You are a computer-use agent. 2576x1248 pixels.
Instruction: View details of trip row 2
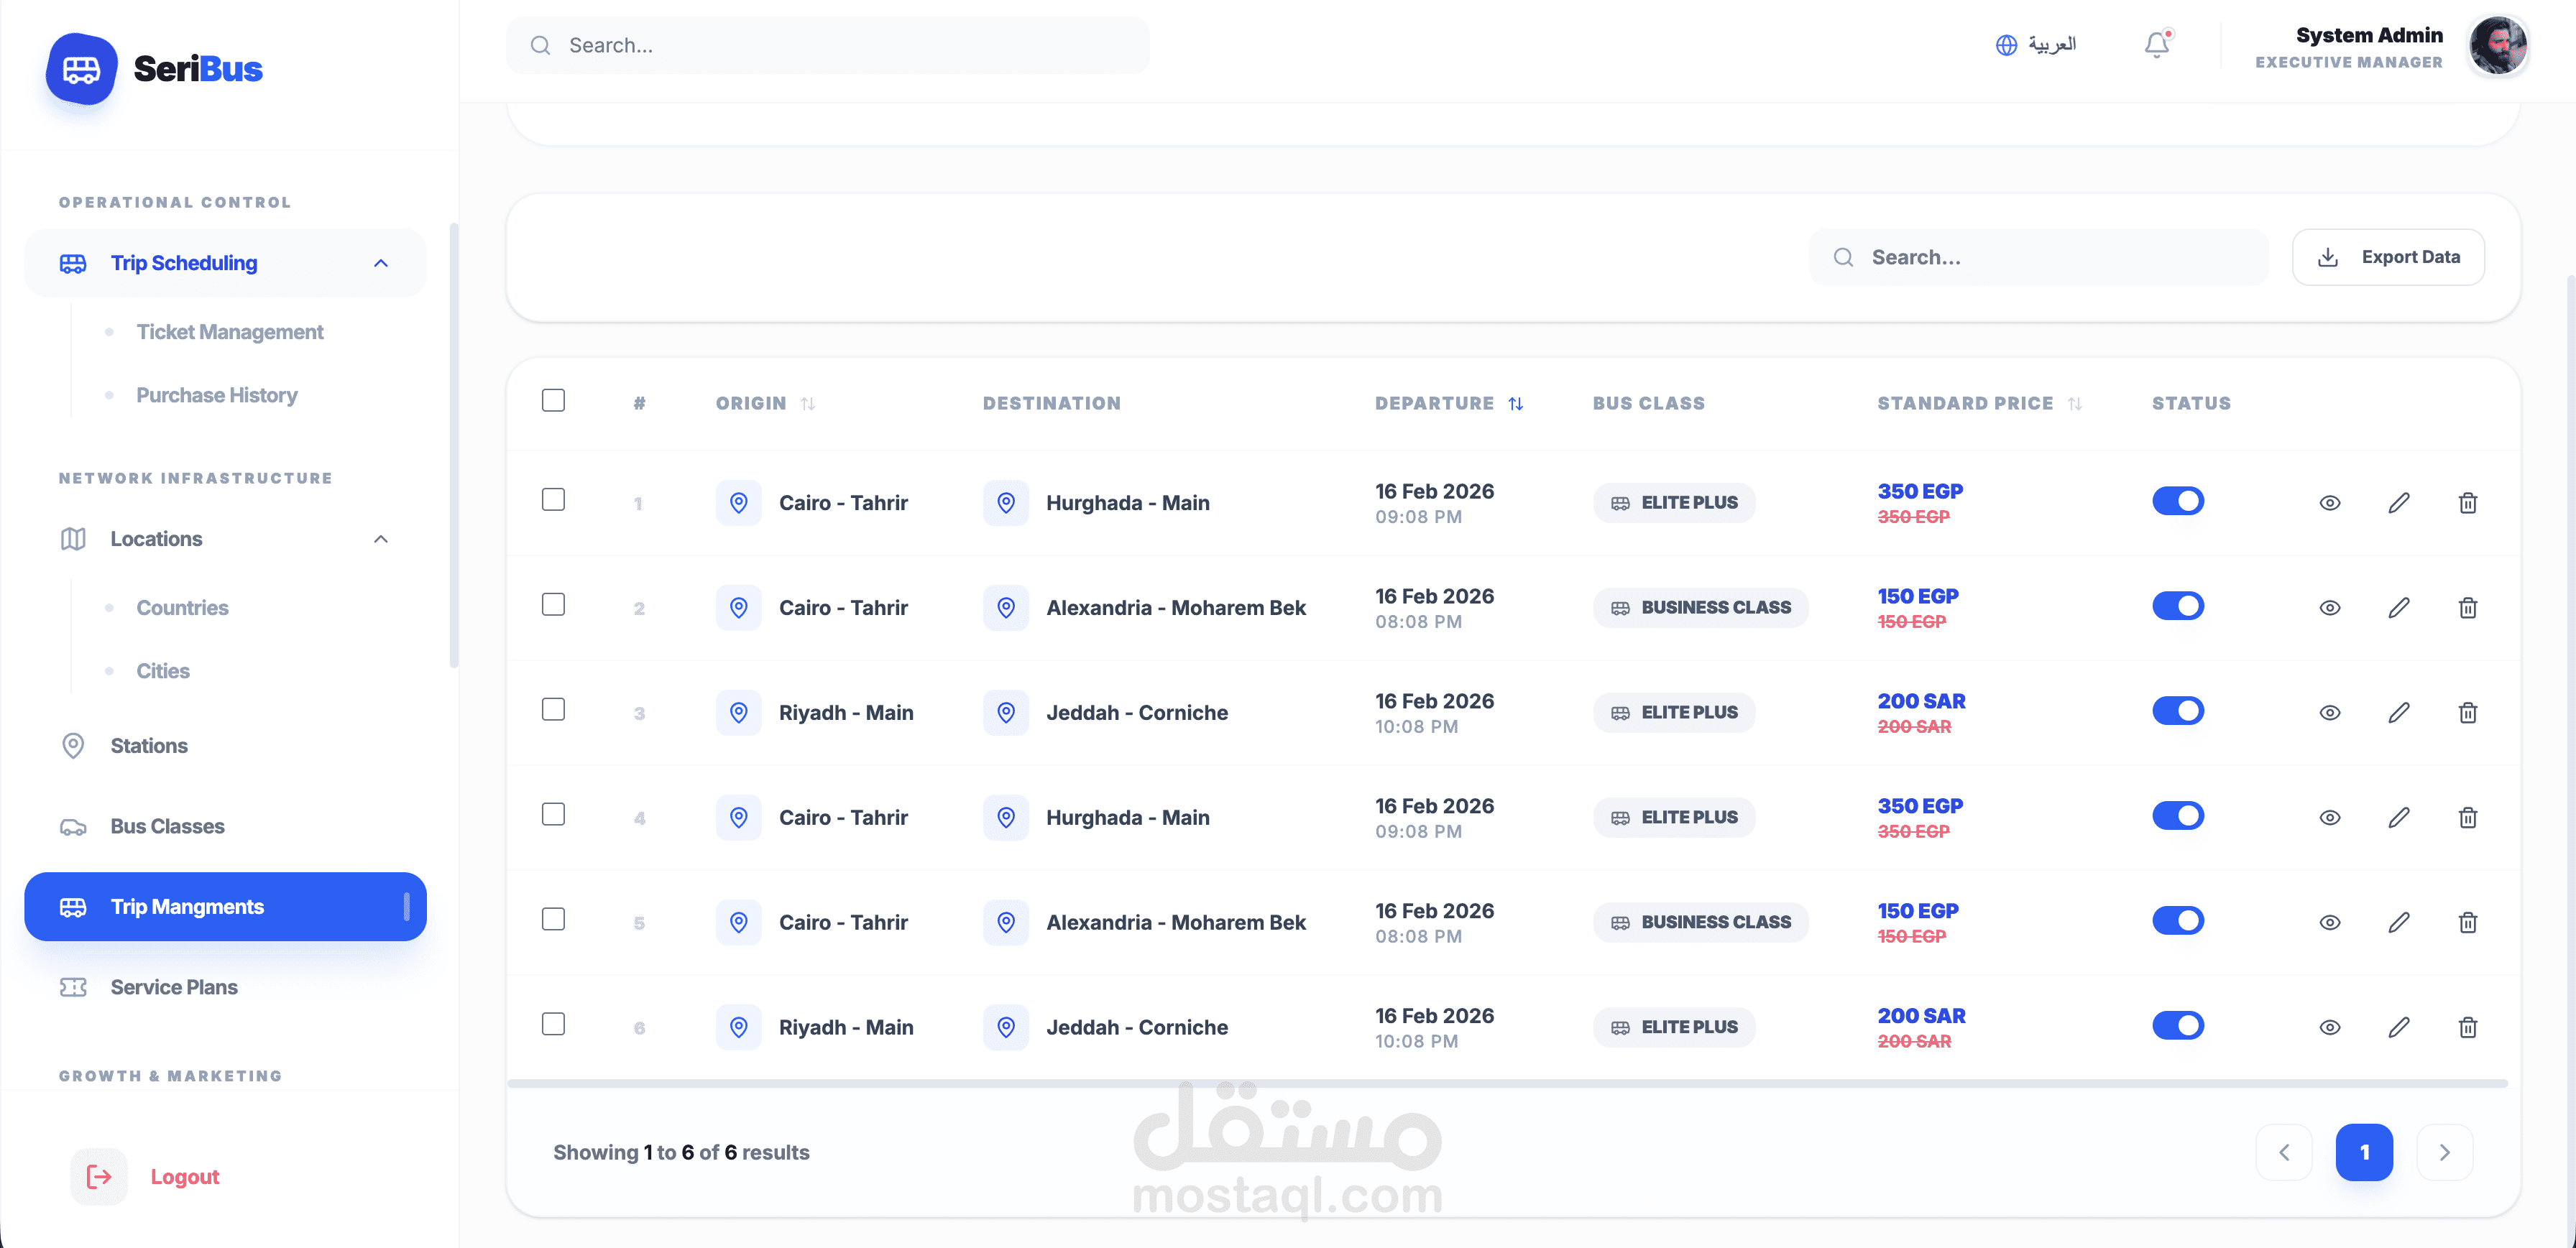(2329, 608)
